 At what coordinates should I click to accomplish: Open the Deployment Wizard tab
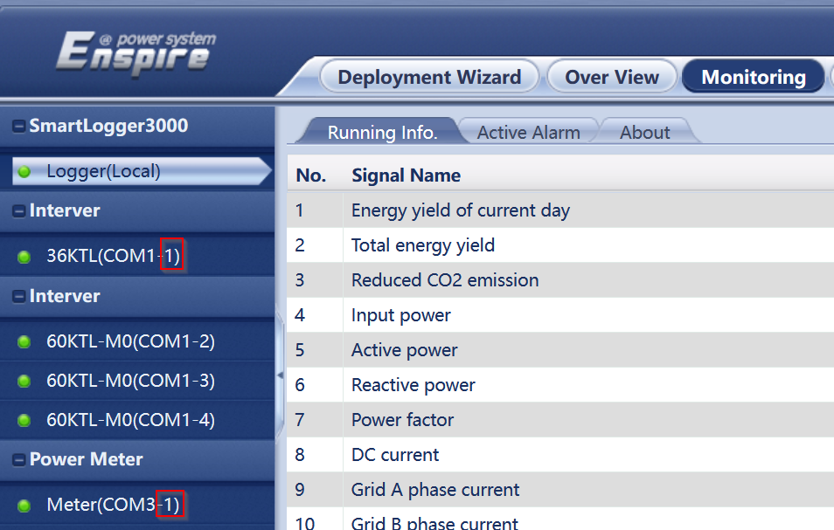point(429,77)
